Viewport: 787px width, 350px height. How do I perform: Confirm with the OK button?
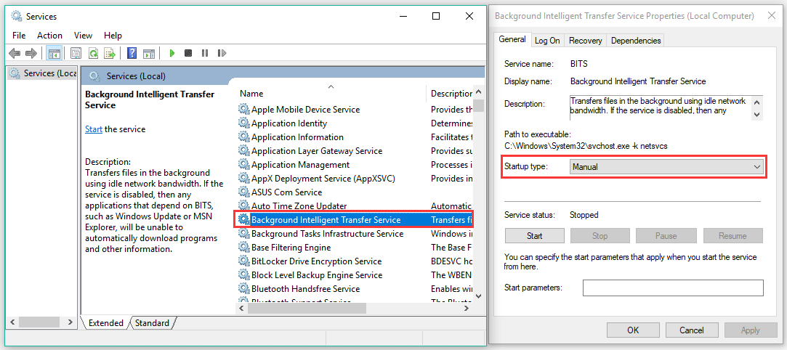633,330
